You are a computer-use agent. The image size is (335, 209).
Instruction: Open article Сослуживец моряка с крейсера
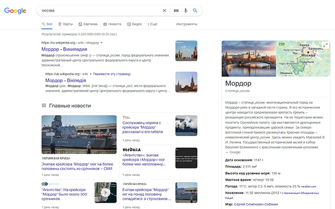pyautogui.click(x=142, y=127)
